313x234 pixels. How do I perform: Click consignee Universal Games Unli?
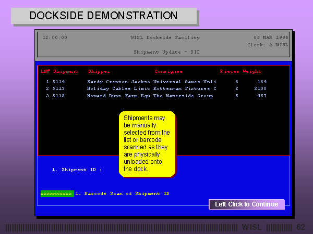click(x=185, y=82)
